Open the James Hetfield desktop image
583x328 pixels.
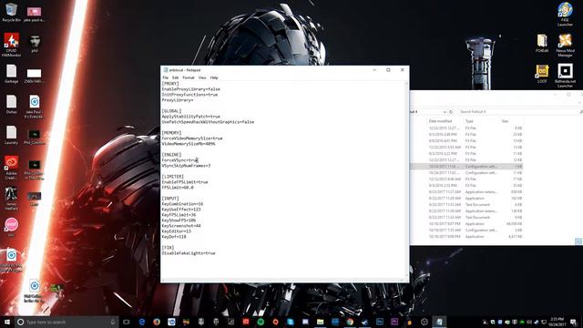(11, 199)
